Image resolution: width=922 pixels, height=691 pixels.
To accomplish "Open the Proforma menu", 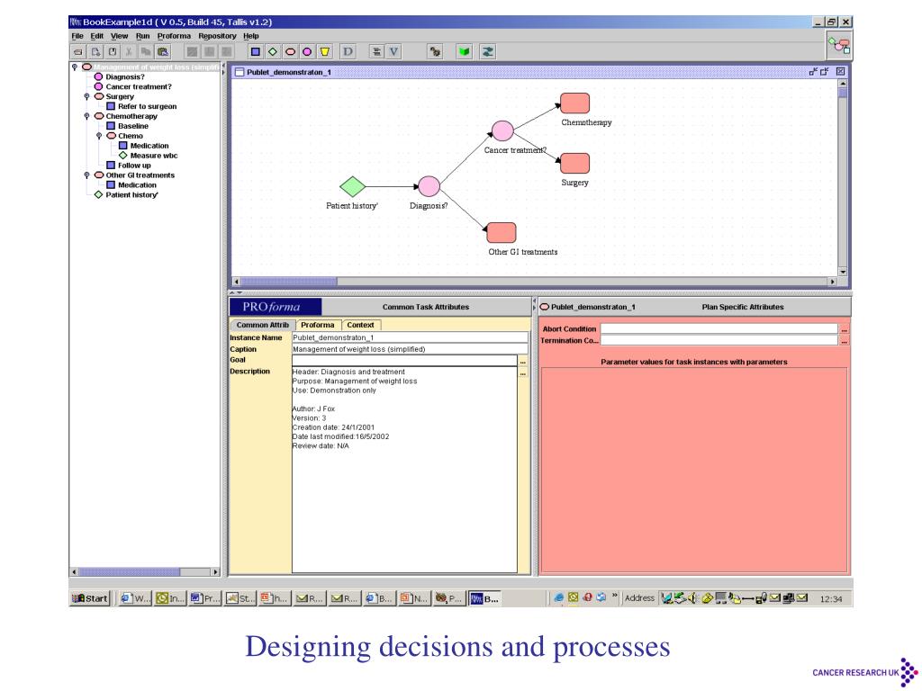I will [x=175, y=35].
